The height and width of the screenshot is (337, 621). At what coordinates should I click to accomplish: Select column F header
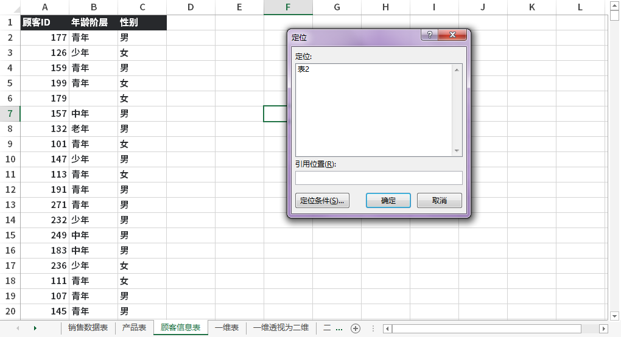point(288,7)
